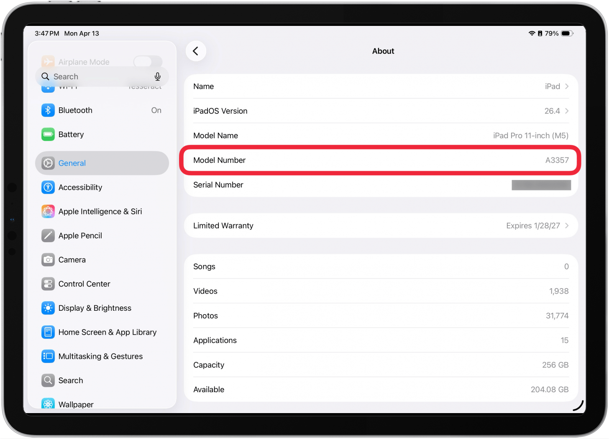This screenshot has width=609, height=439.
Task: Tap the Accessibility icon
Action: (48, 187)
